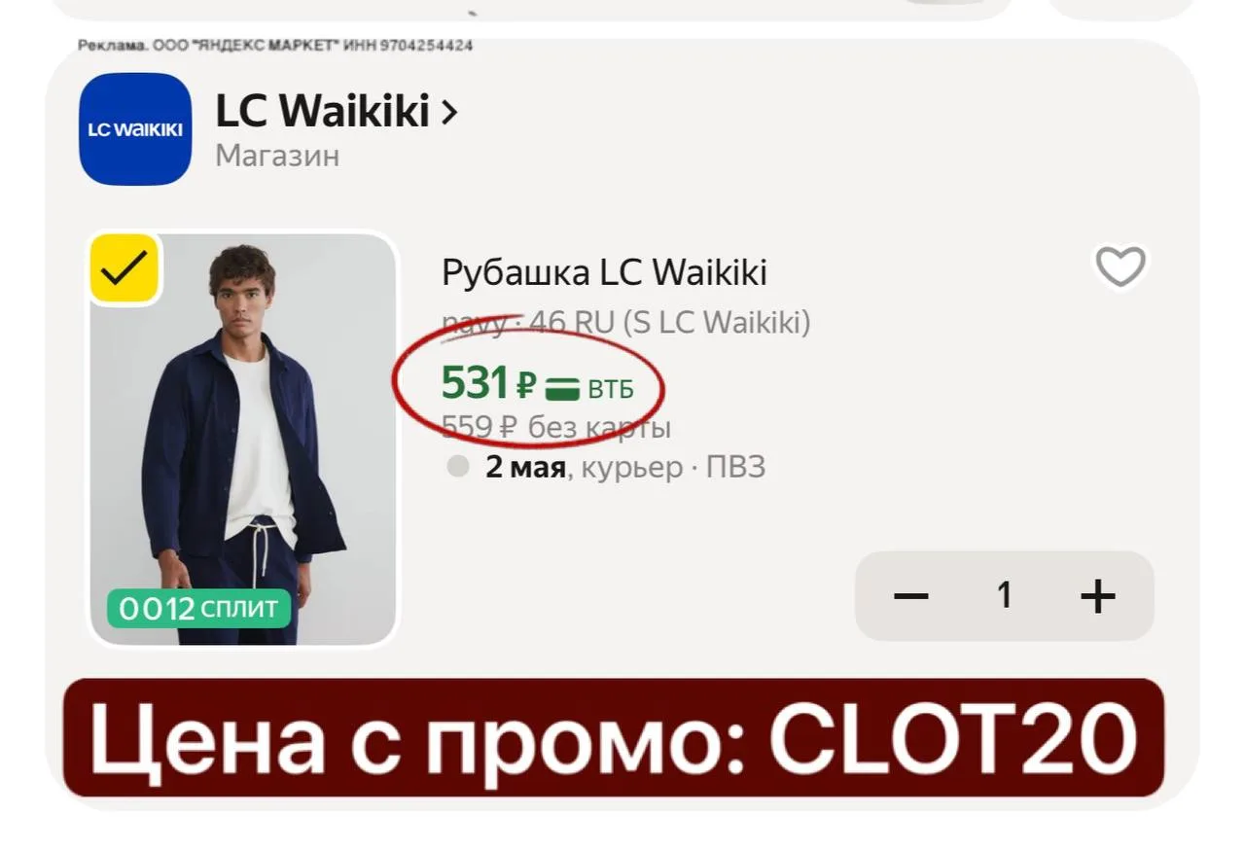Click the 559 ₽ без карты price

[556, 426]
